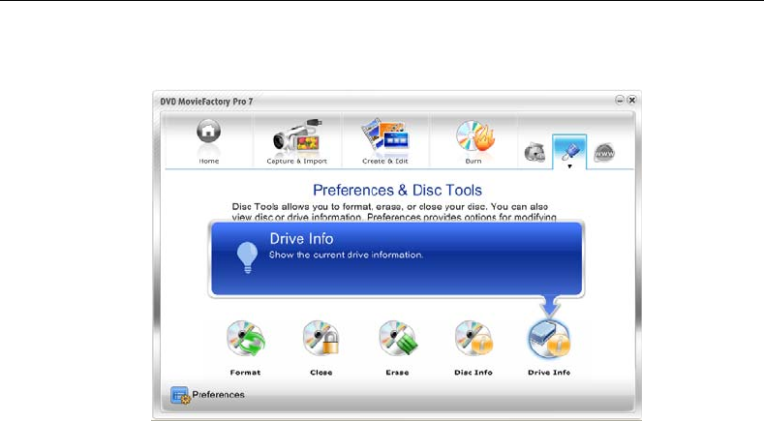Image resolution: width=764 pixels, height=421 pixels.
Task: Click the Erase label
Action: [397, 373]
